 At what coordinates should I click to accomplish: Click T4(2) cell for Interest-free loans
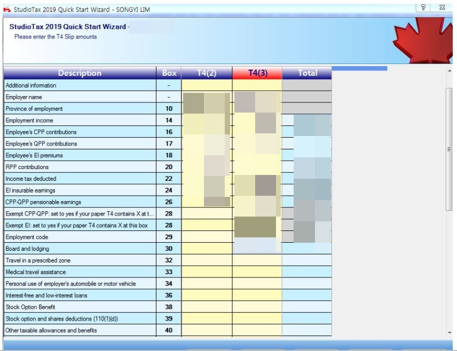click(207, 295)
